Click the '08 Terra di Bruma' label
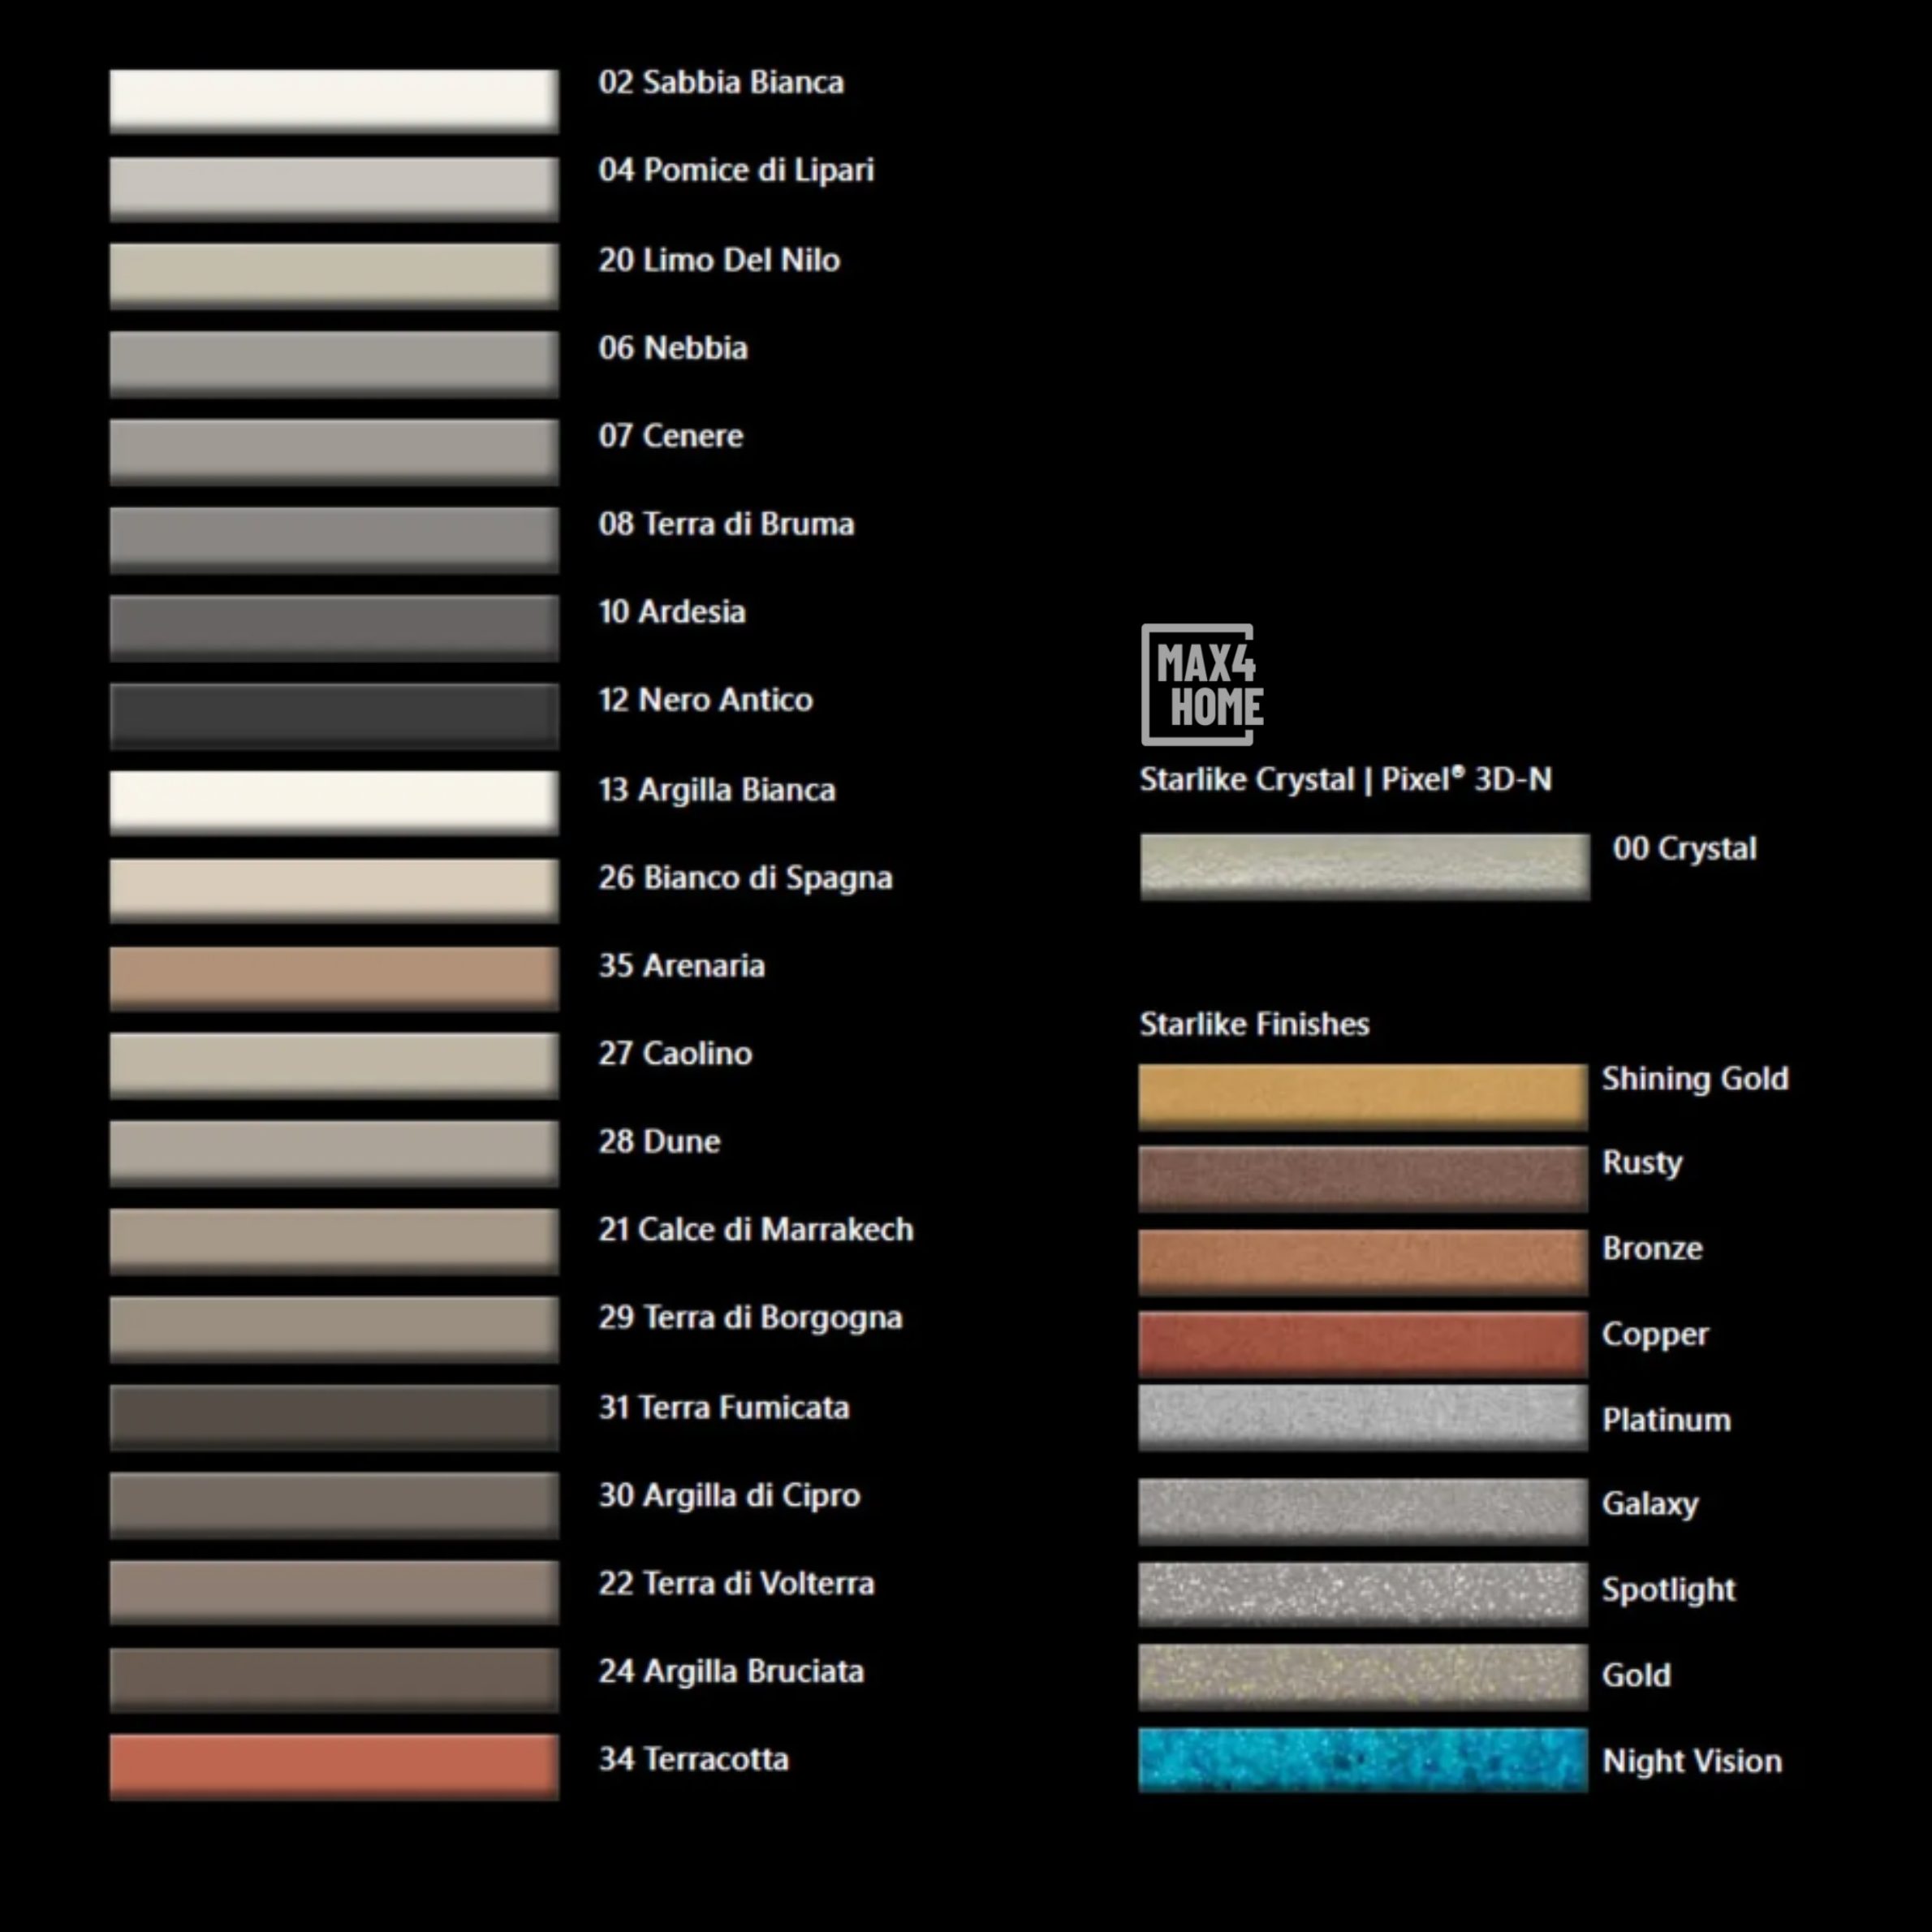This screenshot has width=1932, height=1932. (726, 524)
